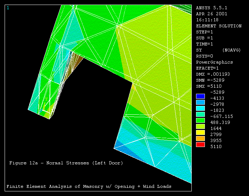Click the window number 1 label
This screenshot has width=249, height=196.
pos(8,8)
